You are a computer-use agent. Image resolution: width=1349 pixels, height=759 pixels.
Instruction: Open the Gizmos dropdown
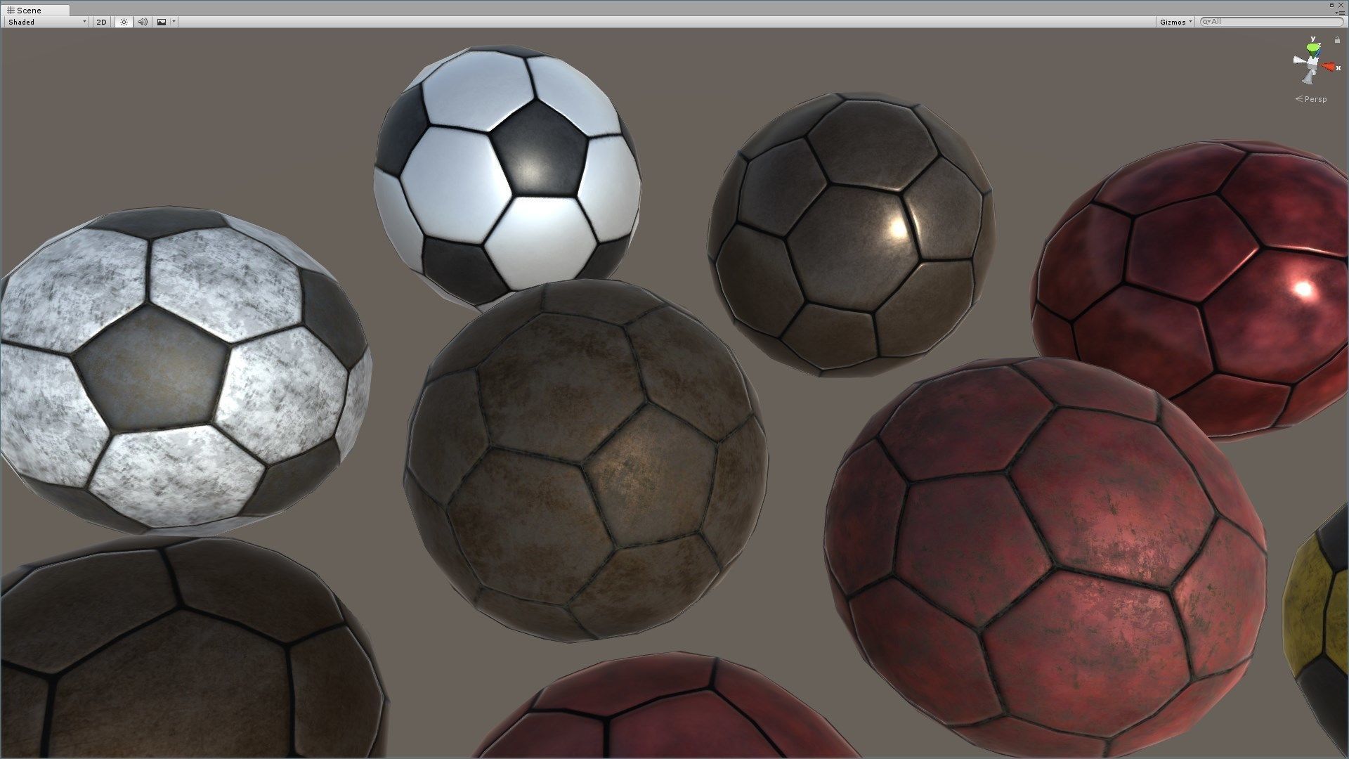(x=1173, y=21)
